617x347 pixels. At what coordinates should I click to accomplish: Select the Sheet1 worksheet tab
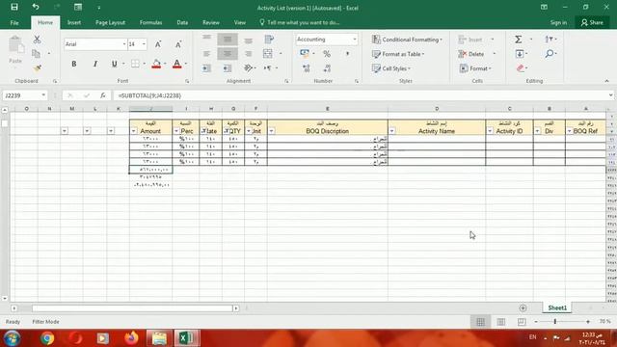click(557, 307)
